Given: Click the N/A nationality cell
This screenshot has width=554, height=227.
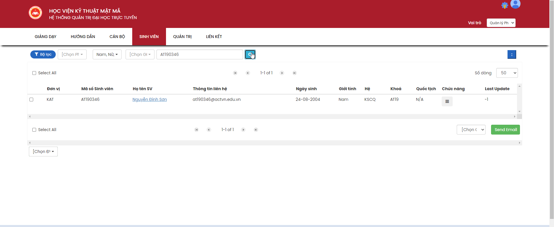Looking at the screenshot, I should (420, 99).
